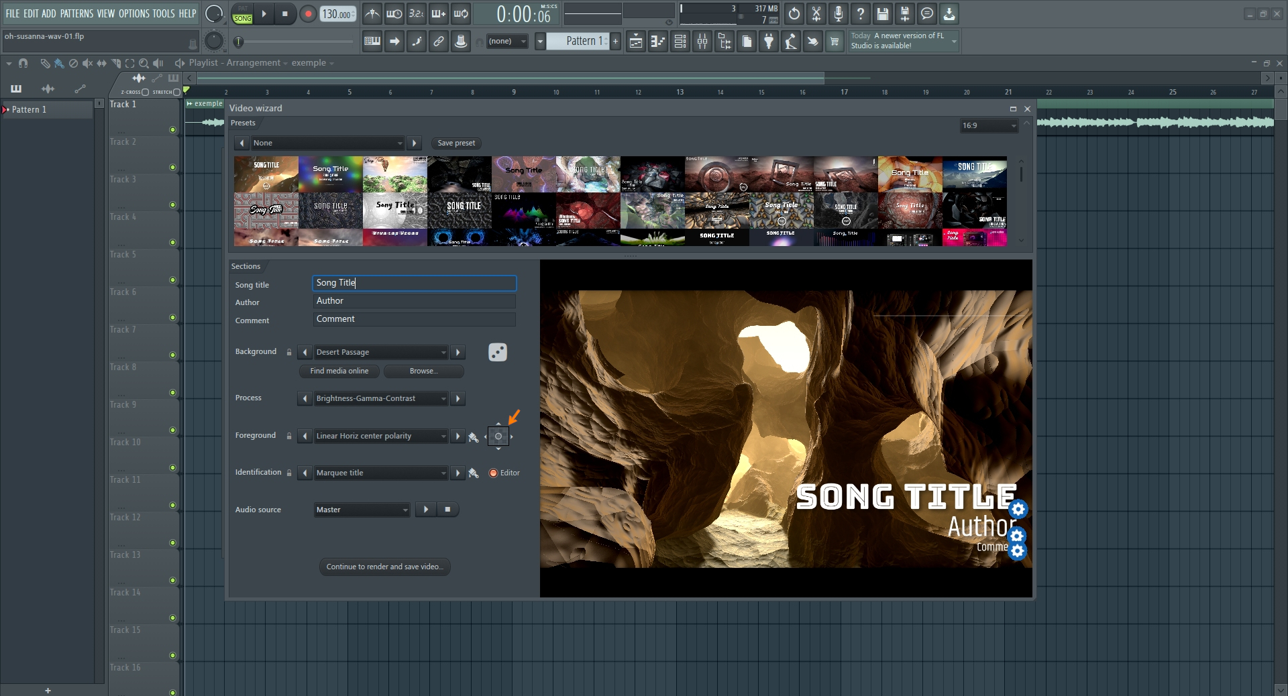The image size is (1288, 696).
Task: Click the dice randomize background icon
Action: 498,352
